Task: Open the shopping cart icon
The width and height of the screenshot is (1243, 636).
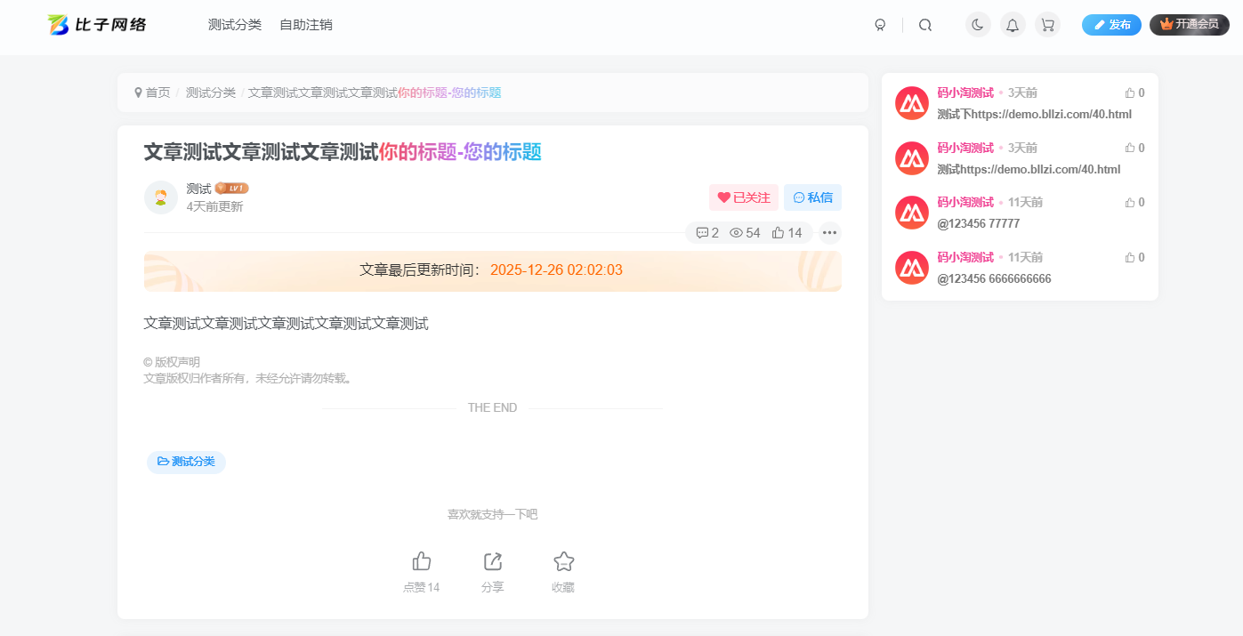Action: (1047, 24)
